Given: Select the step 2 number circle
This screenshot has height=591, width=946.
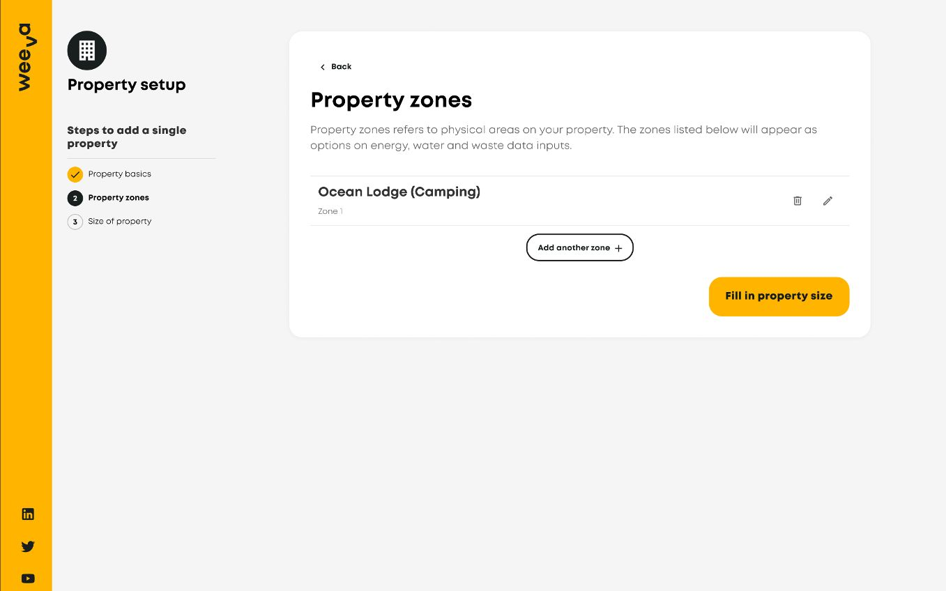Looking at the screenshot, I should tap(75, 198).
